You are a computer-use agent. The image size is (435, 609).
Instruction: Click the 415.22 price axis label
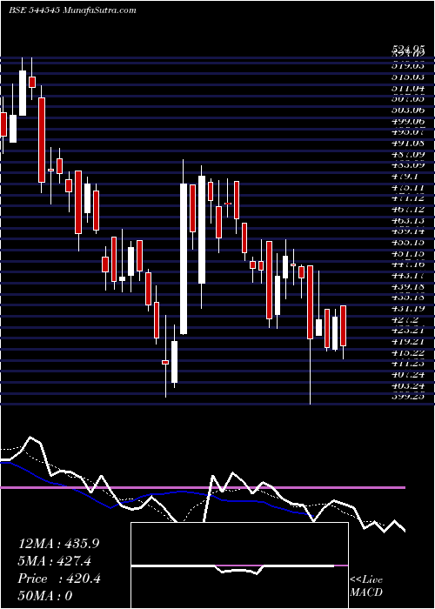pyautogui.click(x=407, y=352)
